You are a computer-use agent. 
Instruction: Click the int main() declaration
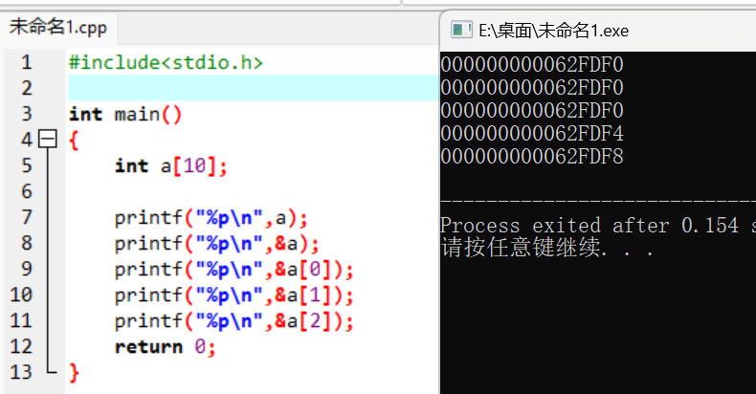[x=125, y=115]
